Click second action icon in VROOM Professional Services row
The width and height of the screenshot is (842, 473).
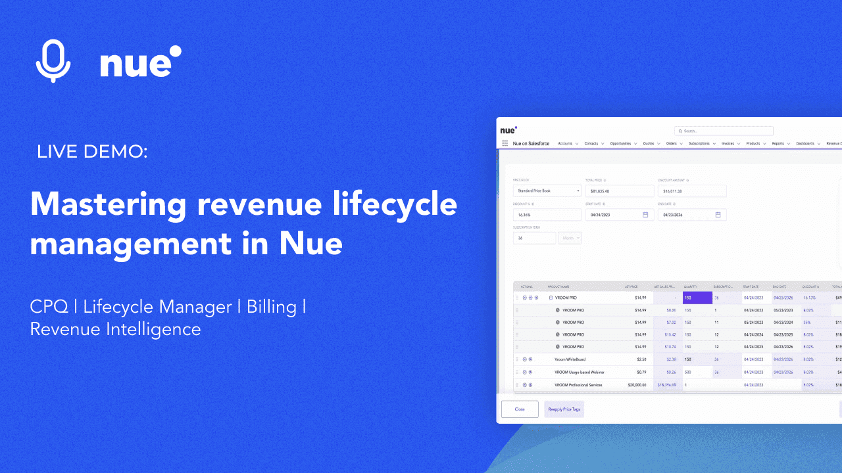[x=530, y=385]
